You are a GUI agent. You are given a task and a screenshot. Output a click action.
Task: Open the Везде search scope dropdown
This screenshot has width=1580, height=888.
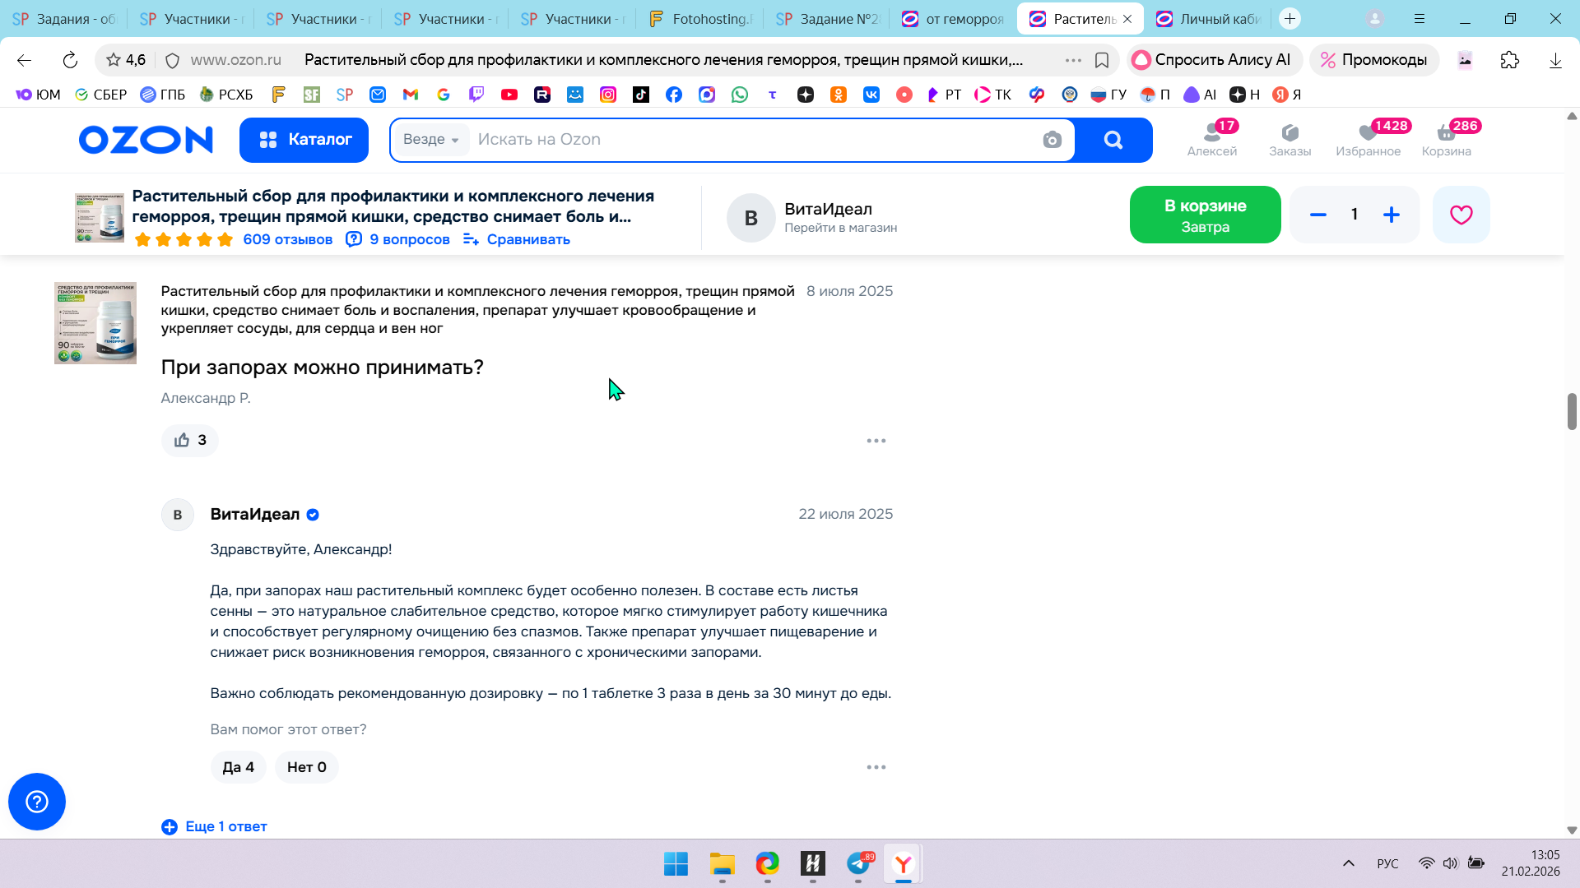coord(431,140)
